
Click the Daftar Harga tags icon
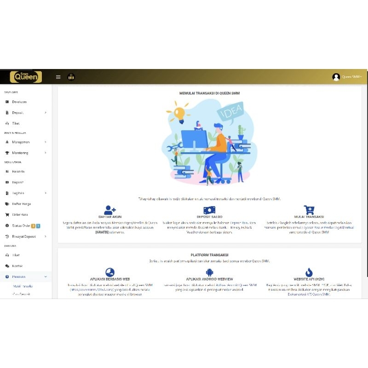[x=7, y=204]
